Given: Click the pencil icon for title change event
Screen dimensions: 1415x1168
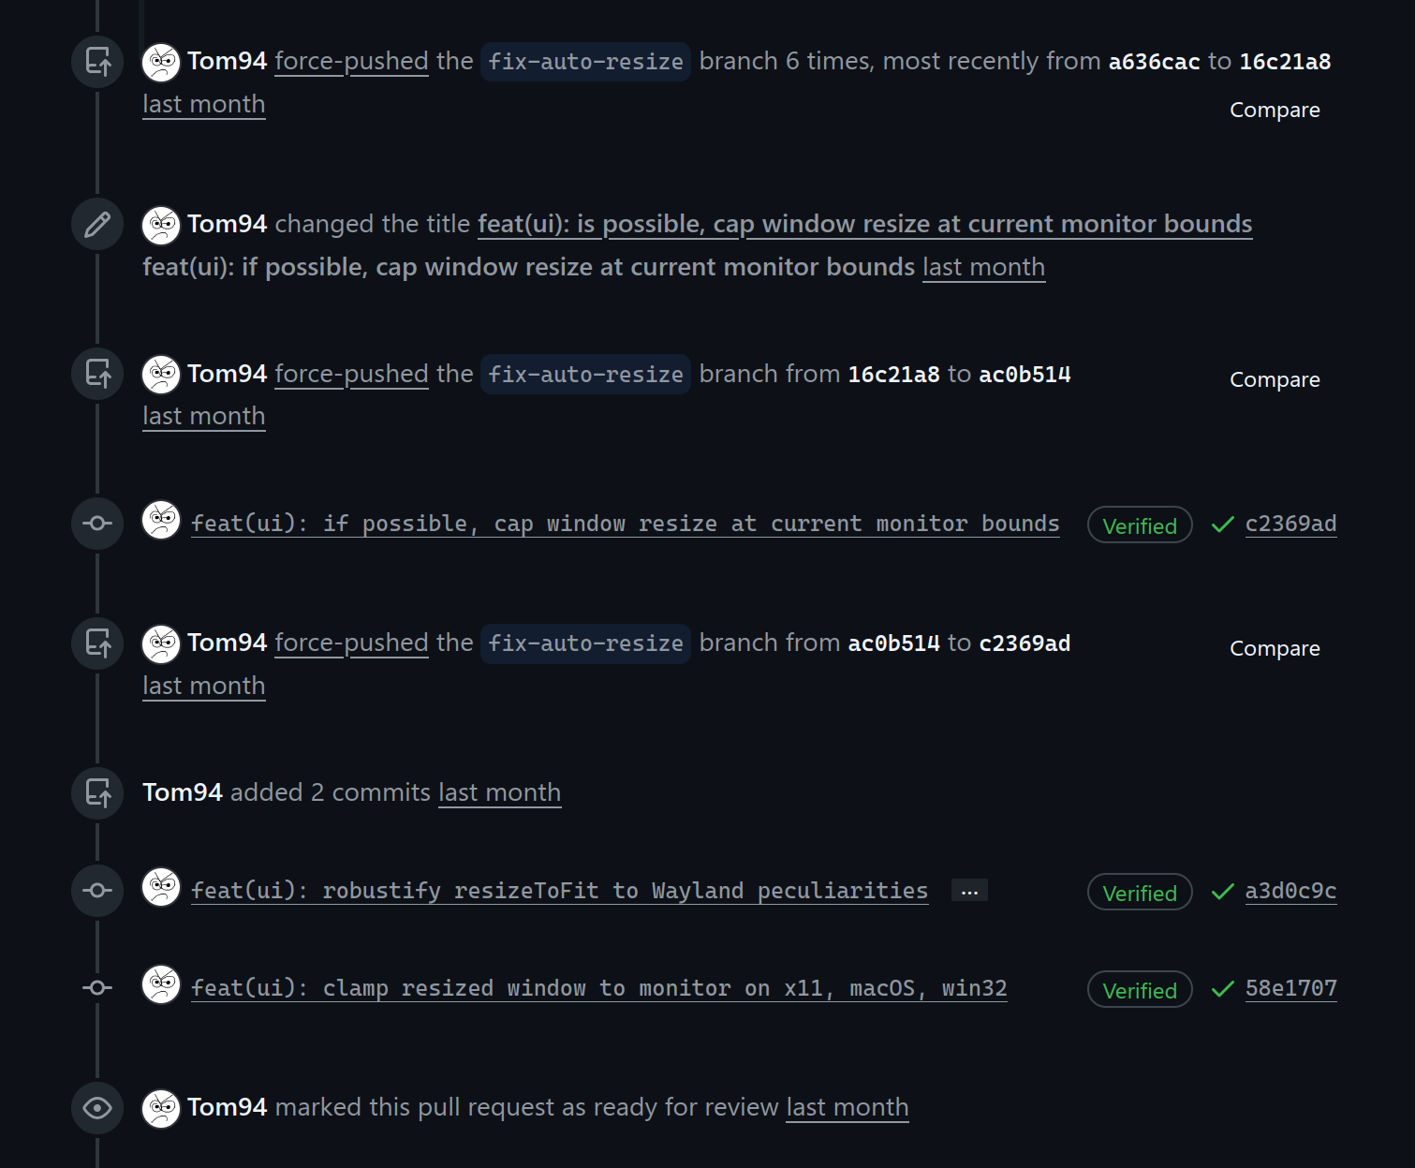Looking at the screenshot, I should pos(97,225).
